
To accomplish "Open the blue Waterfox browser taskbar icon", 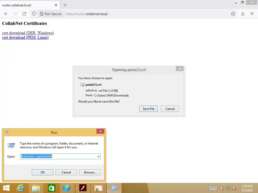I will click(67, 188).
